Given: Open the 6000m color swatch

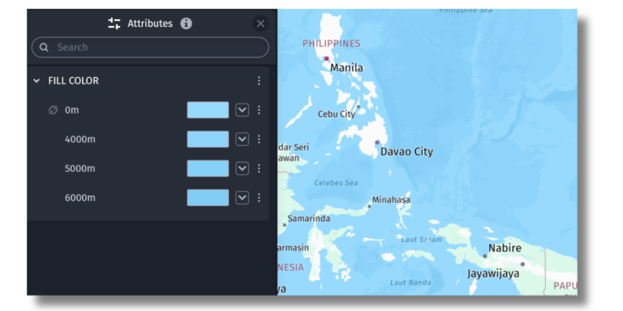Looking at the screenshot, I should tap(208, 198).
